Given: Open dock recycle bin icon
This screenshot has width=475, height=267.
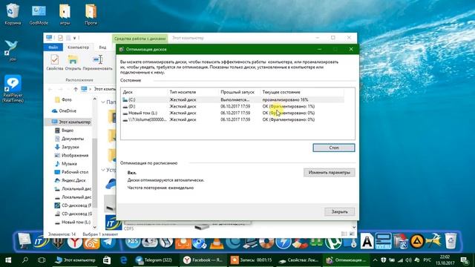Looking at the screenshot, I should [x=451, y=241].
